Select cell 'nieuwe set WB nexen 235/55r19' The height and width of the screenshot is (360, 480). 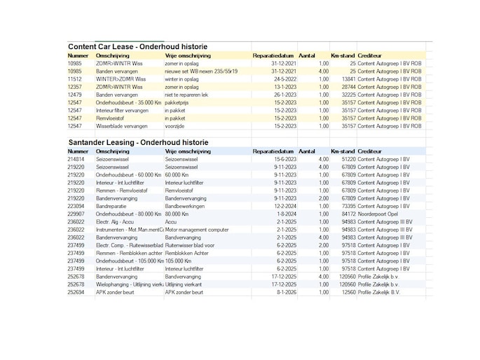pyautogui.click(x=201, y=71)
